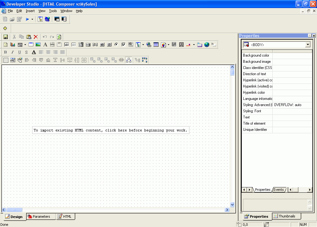The image size is (317, 227).
Task: Toggle center text alignment
Action: click(x=48, y=52)
